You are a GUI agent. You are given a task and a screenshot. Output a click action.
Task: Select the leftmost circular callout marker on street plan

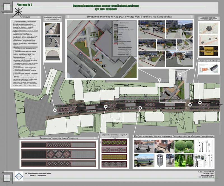(55, 110)
